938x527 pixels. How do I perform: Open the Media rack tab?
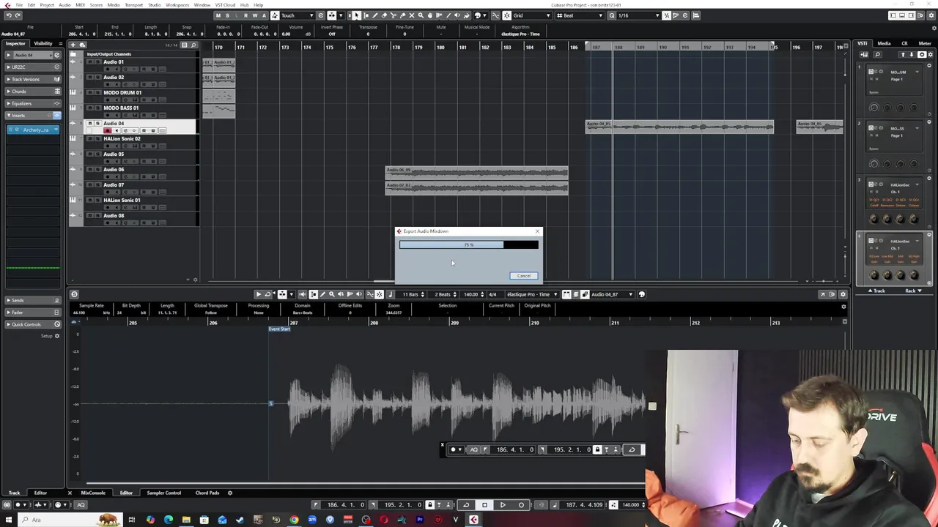coord(885,43)
